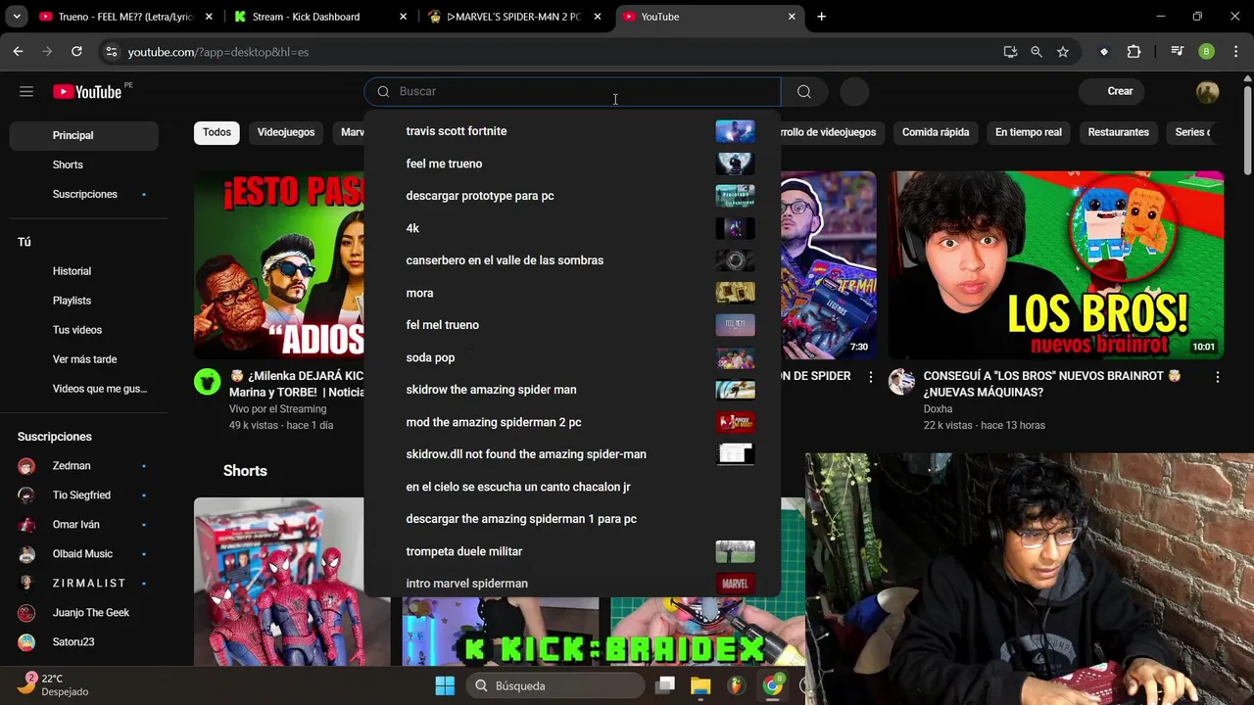Bookmark this page with star icon
The height and width of the screenshot is (705, 1254).
pyautogui.click(x=1063, y=51)
